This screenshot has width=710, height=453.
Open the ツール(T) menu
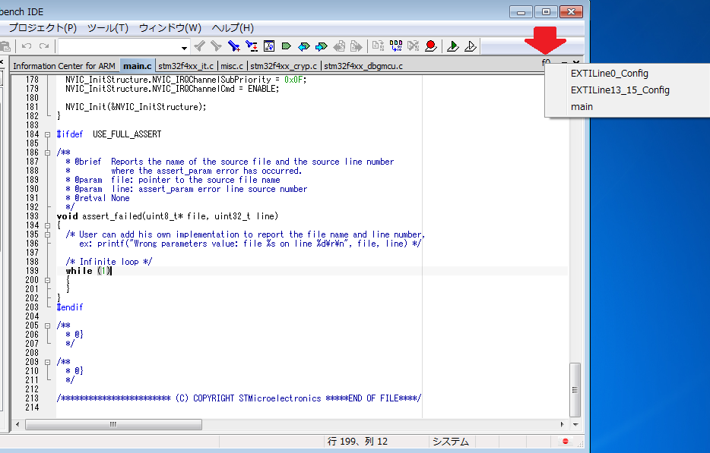[x=107, y=28]
